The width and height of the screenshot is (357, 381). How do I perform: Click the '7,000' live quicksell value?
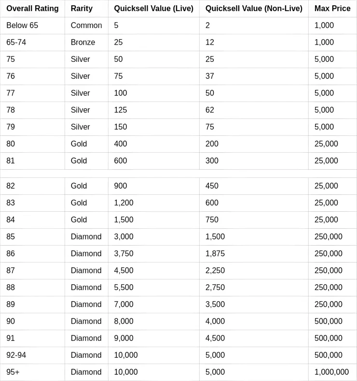[x=124, y=305]
